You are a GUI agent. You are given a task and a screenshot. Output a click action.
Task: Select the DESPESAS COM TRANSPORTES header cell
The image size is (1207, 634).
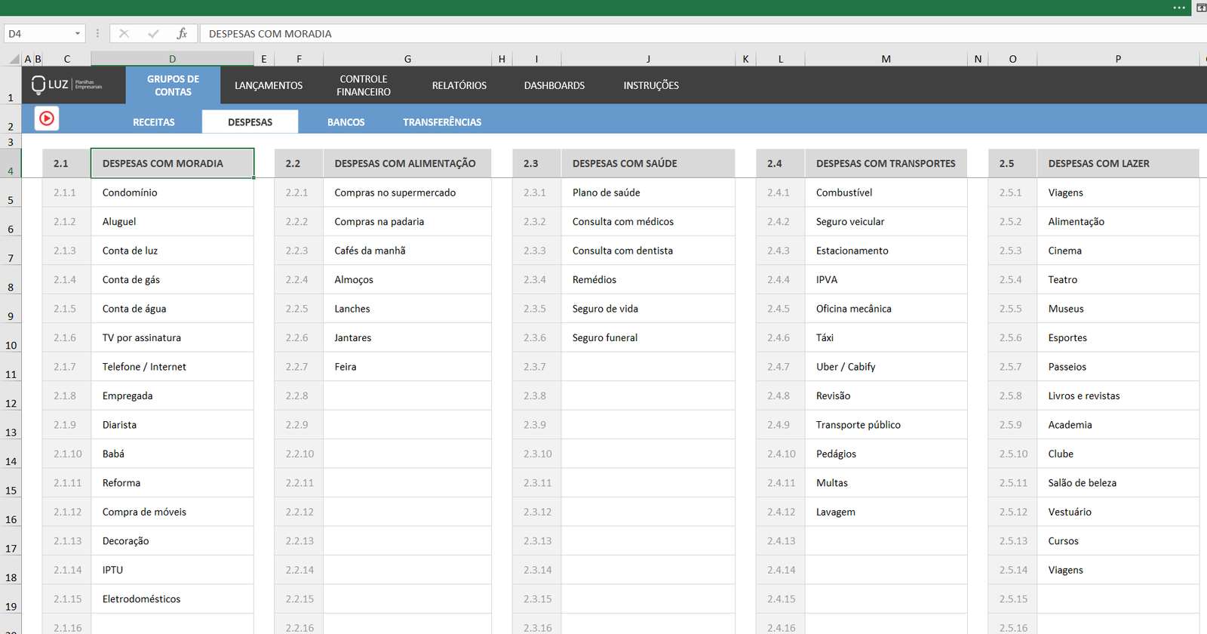point(886,163)
